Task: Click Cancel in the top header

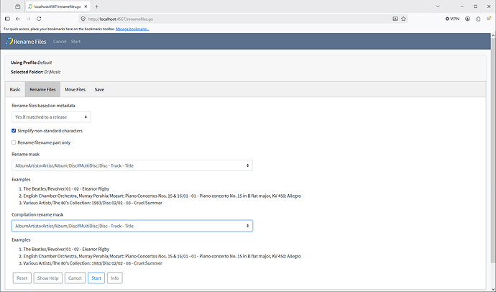Action: coord(60,42)
